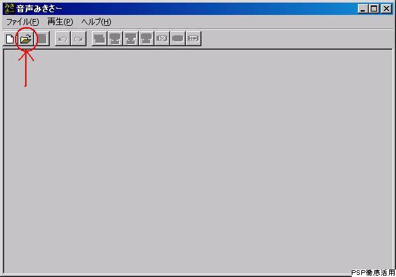Select the first gray edit icon after redo
396x277 pixels.
99,39
